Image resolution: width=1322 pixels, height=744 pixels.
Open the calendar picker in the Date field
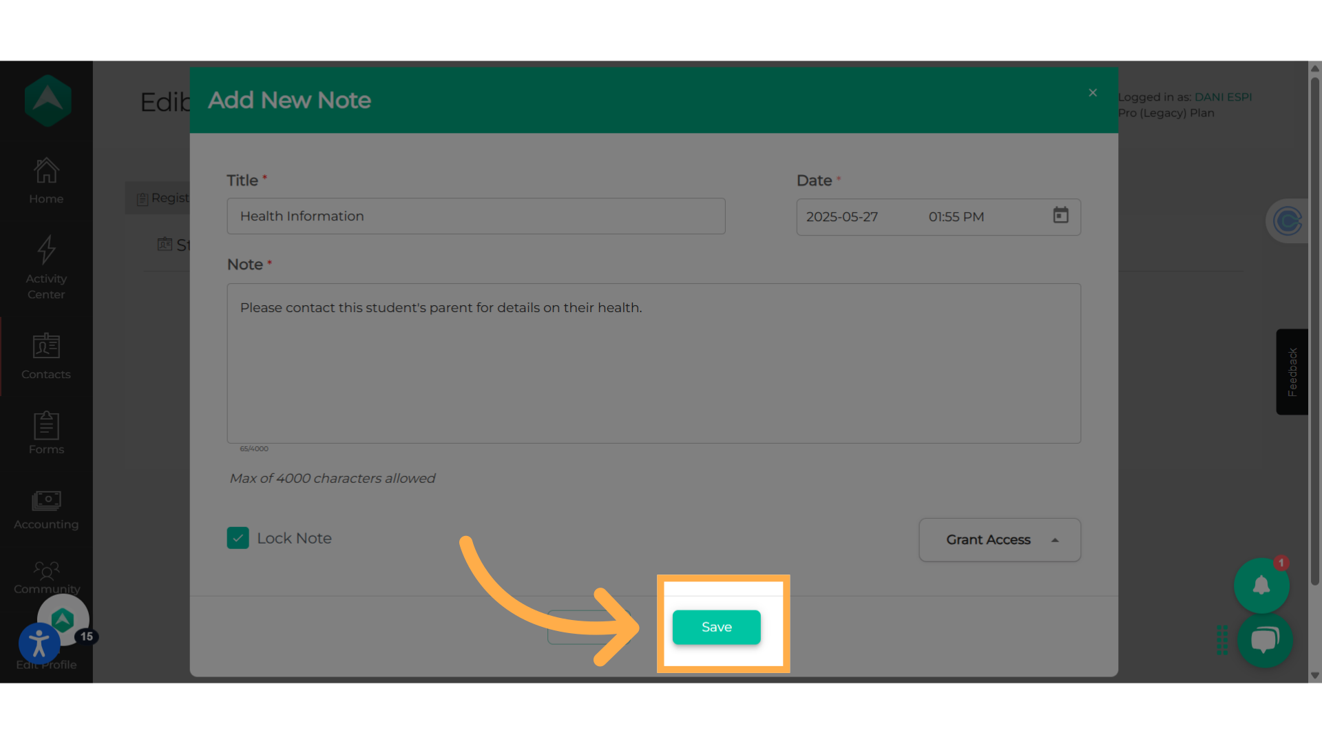tap(1060, 216)
